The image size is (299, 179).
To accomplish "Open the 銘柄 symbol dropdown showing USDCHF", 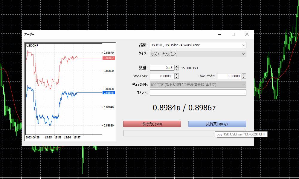I will (198, 45).
